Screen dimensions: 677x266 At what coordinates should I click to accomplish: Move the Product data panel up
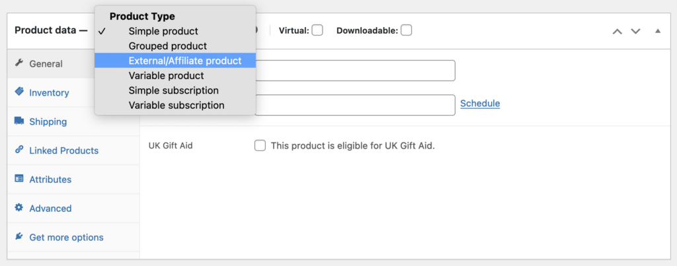617,31
